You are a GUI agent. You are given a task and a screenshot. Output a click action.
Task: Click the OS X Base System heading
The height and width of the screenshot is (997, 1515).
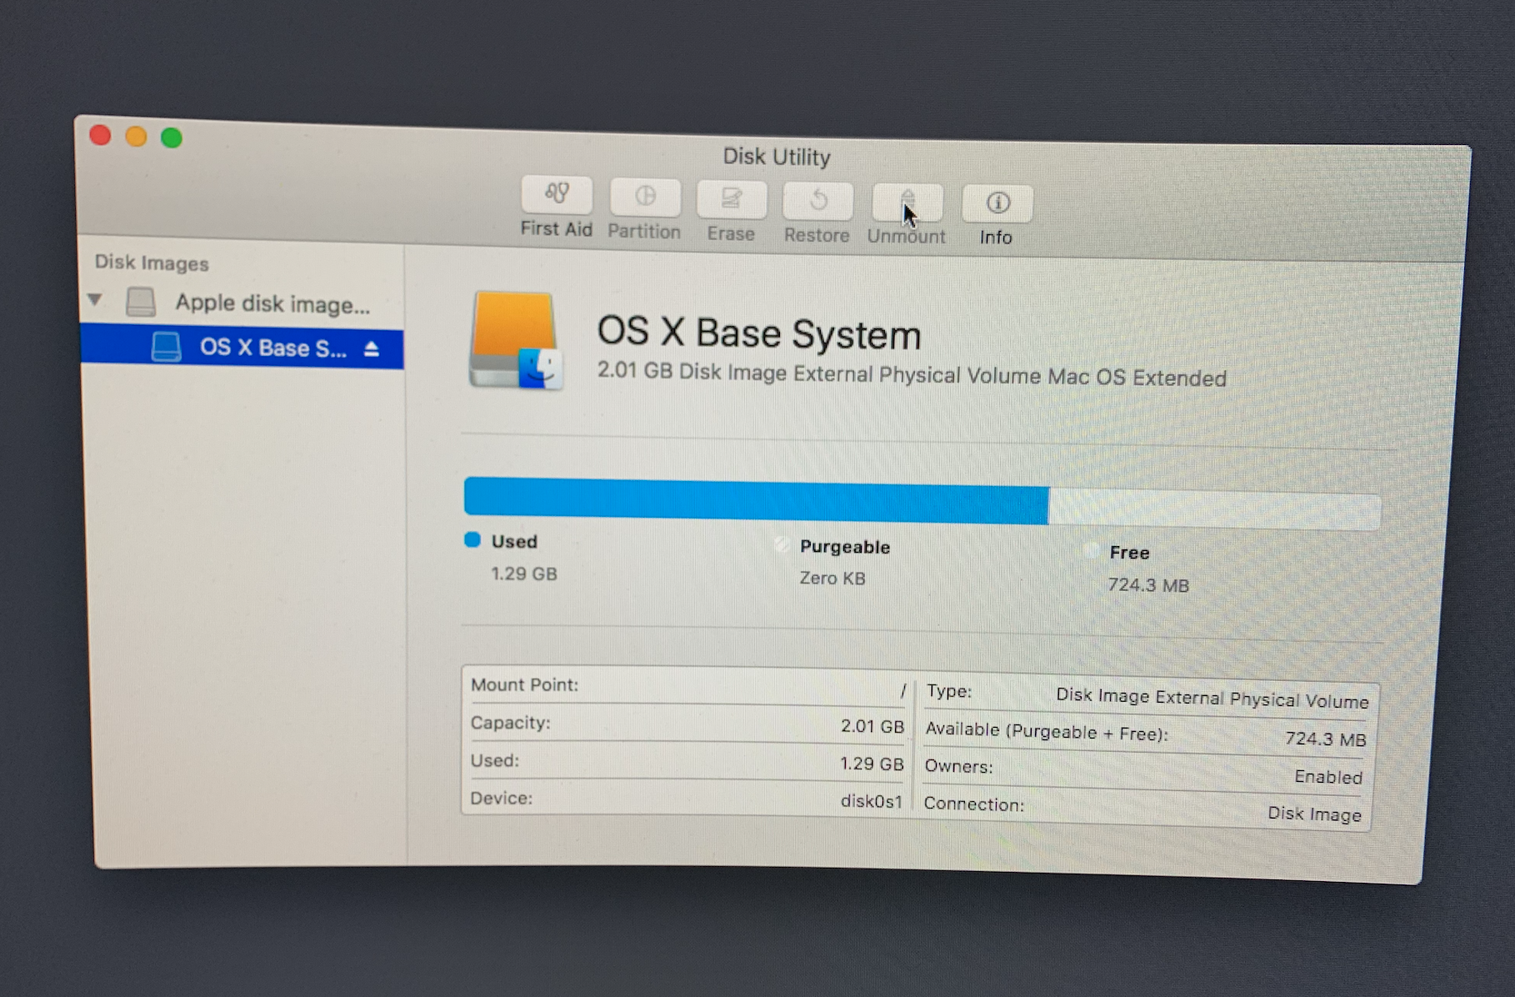click(759, 333)
